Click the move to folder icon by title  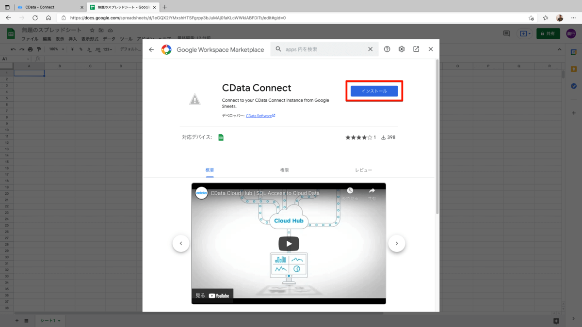click(101, 31)
